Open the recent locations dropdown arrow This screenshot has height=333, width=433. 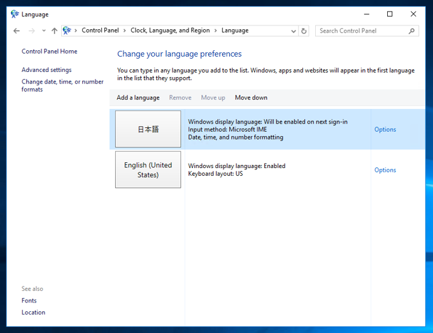coord(44,31)
